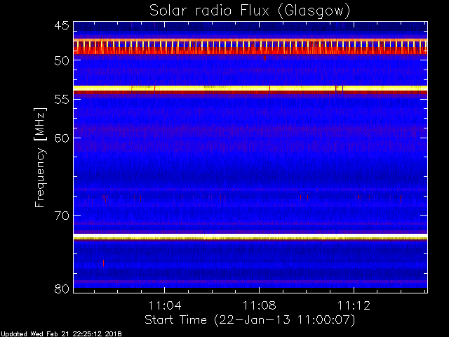449x337 pixels.
Task: Click the 70 MHz frequency tick label
Action: pos(62,216)
